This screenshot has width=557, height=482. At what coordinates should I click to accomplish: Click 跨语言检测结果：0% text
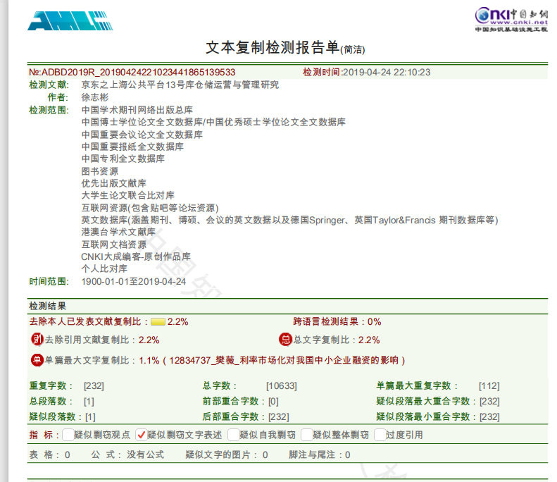337,322
